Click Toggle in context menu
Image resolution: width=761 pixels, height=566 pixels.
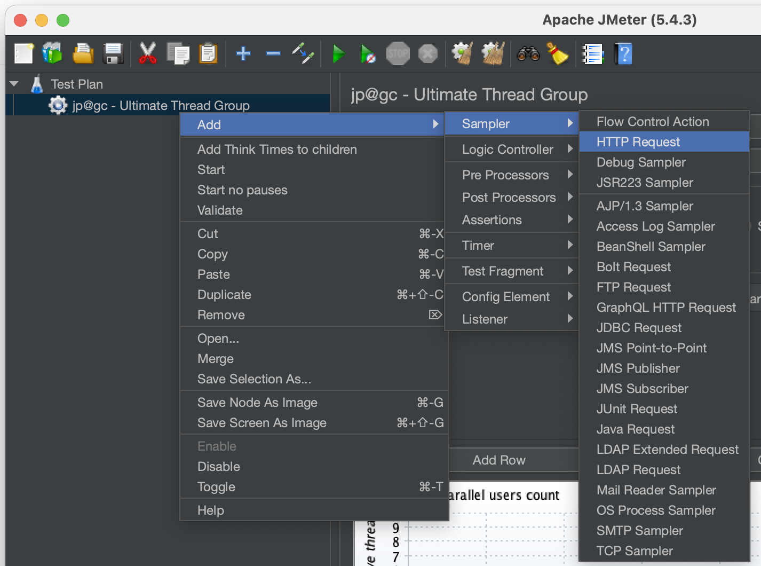click(314, 487)
